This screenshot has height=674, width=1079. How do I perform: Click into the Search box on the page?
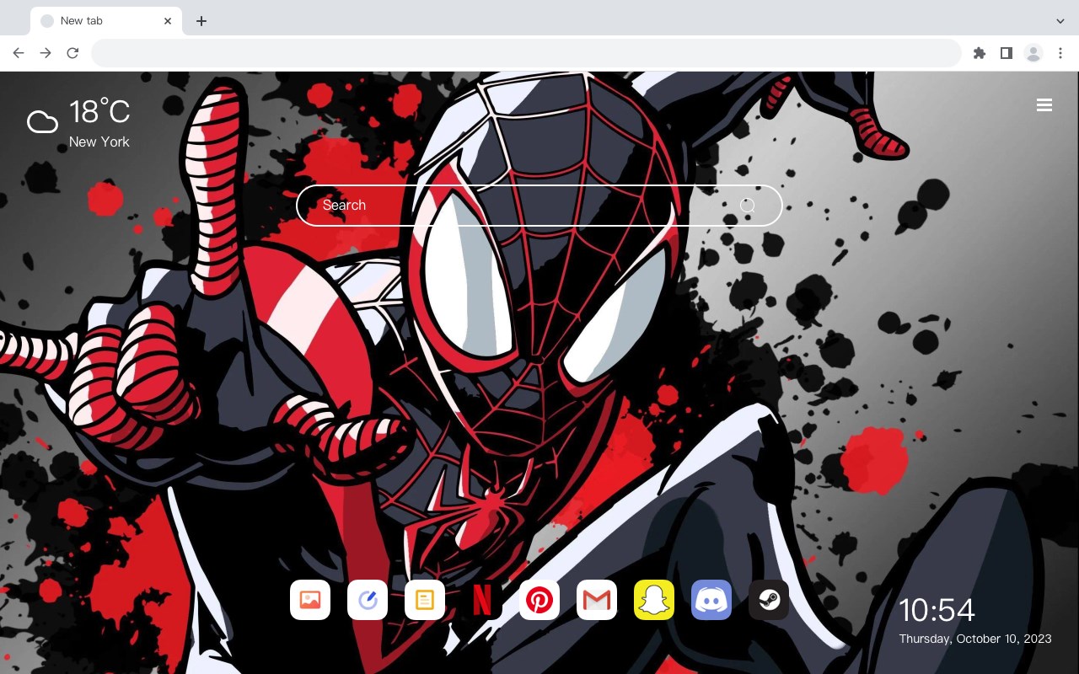pyautogui.click(x=539, y=206)
